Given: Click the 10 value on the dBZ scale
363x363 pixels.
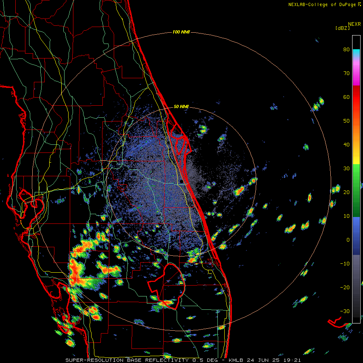Looking at the screenshot, I should (x=346, y=216).
